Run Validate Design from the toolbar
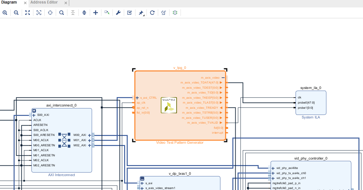The width and height of the screenshot is (363, 190). (130, 13)
